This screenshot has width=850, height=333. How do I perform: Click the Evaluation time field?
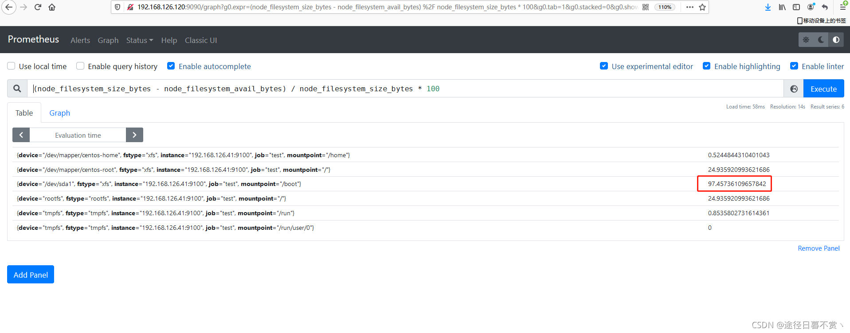[78, 135]
